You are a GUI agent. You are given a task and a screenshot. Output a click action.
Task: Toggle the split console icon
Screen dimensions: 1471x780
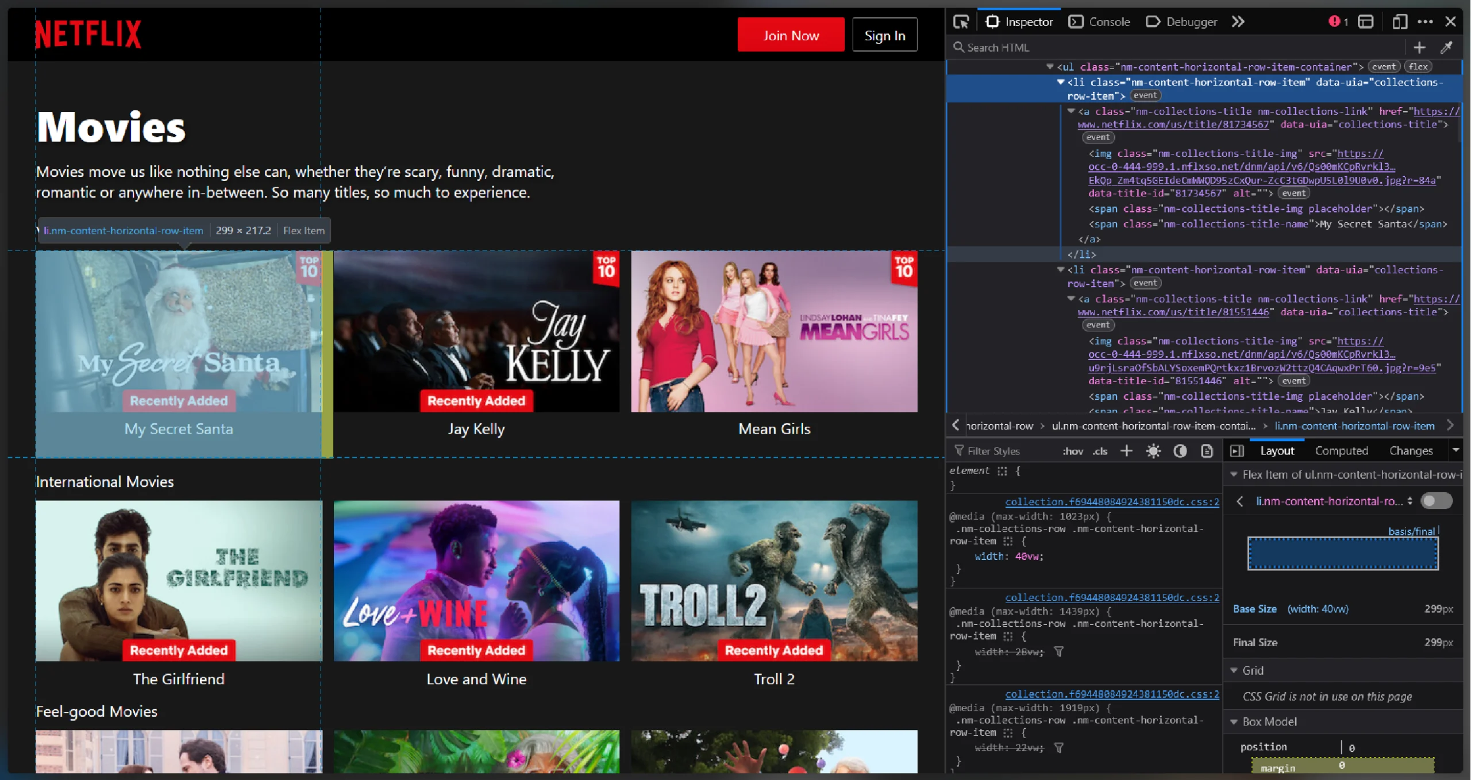point(1366,21)
